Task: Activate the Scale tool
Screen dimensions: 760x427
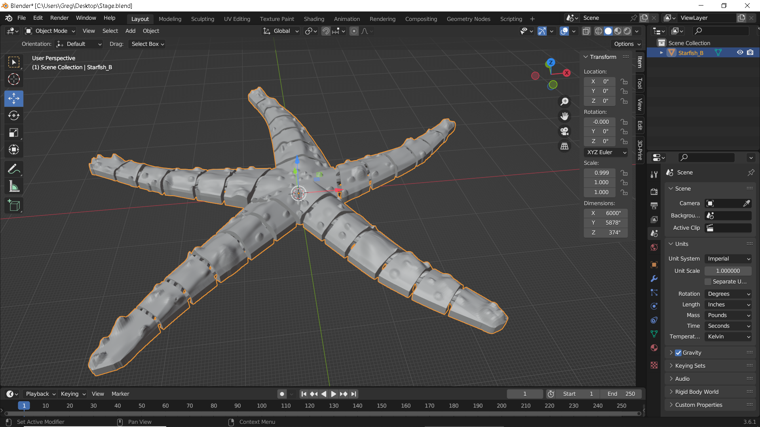Action: 14,132
